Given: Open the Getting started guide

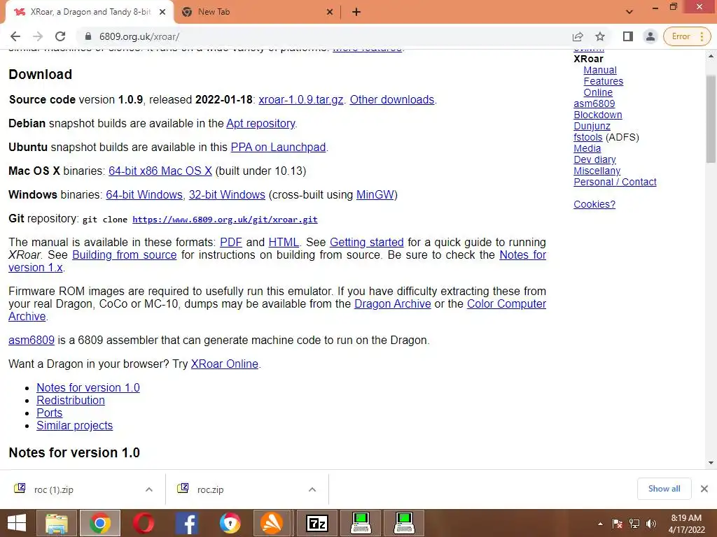Looking at the screenshot, I should 367,242.
